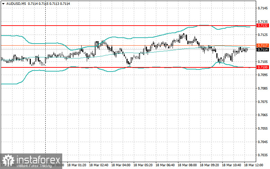This screenshot has width=270, height=169.
Task: Click the 0.7035 price scale value
Action: tap(263, 155)
